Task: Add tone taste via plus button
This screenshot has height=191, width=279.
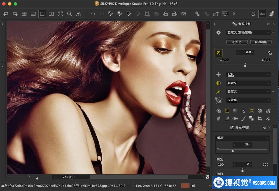Action: (273, 83)
